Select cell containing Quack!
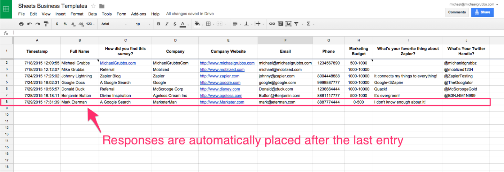This screenshot has width=504, height=172. tap(408, 89)
